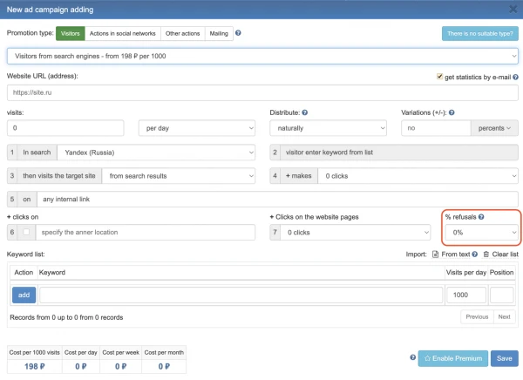Screen dimensions: 523x380
Task: Focus the Website URL input field
Action: coord(262,92)
